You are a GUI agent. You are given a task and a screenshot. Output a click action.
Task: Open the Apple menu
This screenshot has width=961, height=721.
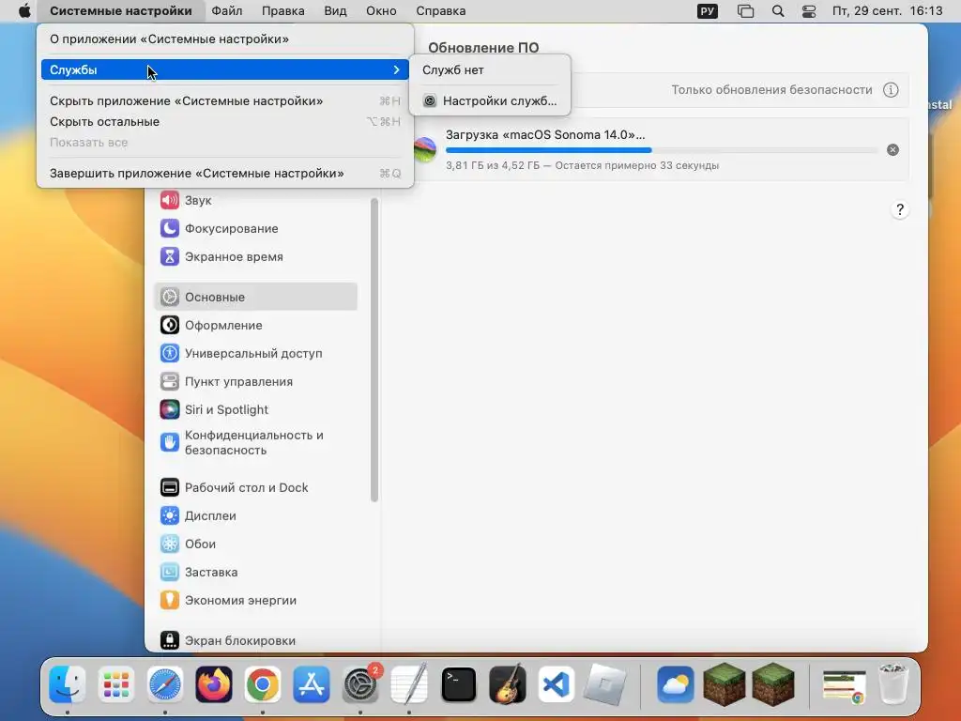tap(24, 11)
